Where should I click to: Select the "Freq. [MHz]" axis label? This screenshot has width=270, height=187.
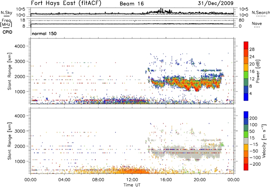[6, 23]
